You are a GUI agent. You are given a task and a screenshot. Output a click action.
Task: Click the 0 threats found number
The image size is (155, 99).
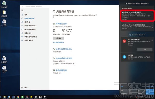pos(54,31)
